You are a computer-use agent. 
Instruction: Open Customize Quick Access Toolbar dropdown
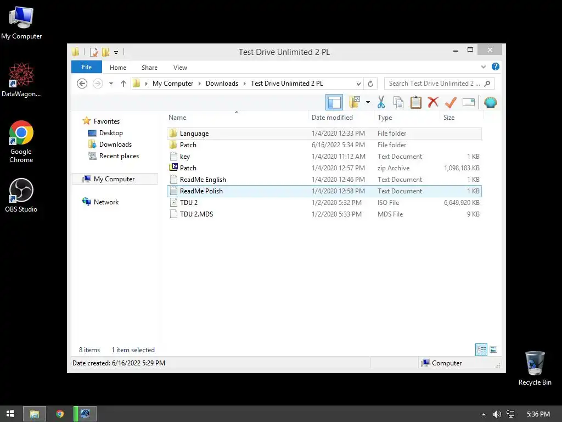click(x=116, y=52)
